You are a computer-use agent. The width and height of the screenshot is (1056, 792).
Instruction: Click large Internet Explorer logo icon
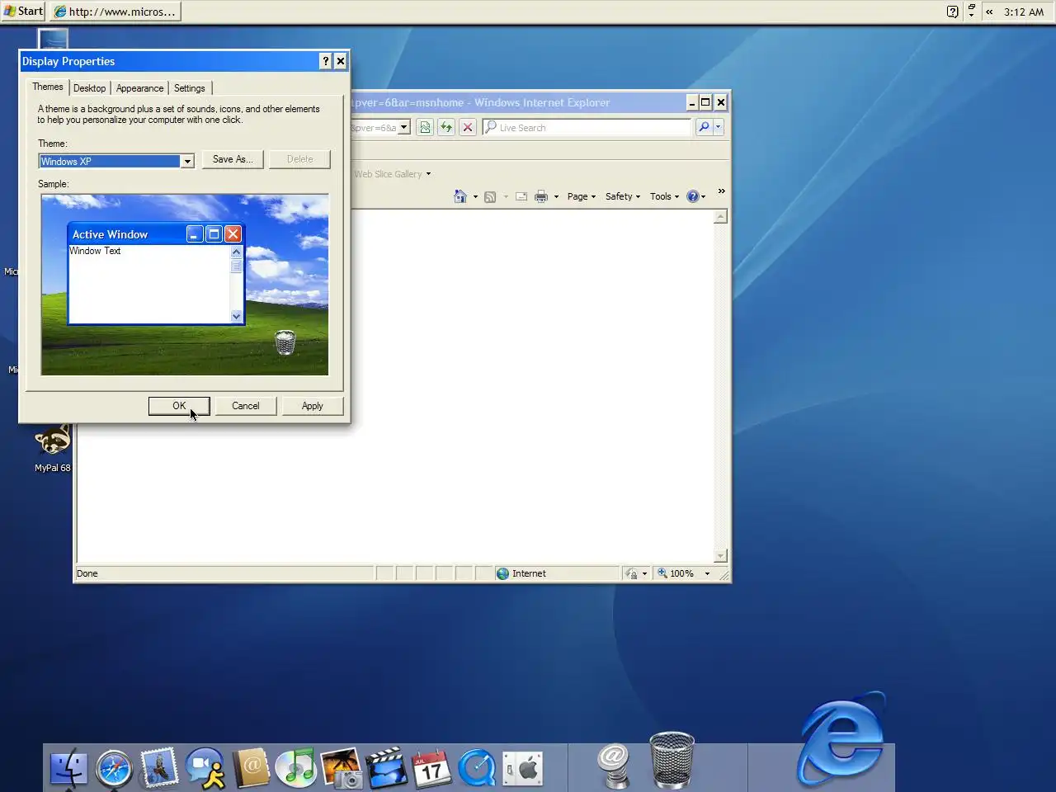(x=841, y=738)
